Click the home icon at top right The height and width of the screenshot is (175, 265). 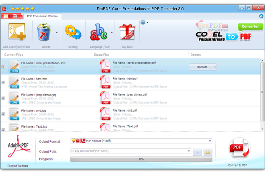pos(261,16)
